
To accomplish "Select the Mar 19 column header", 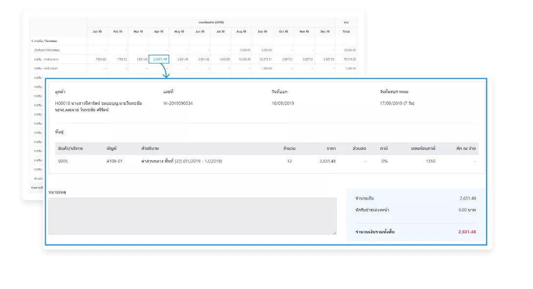I will pos(138,32).
